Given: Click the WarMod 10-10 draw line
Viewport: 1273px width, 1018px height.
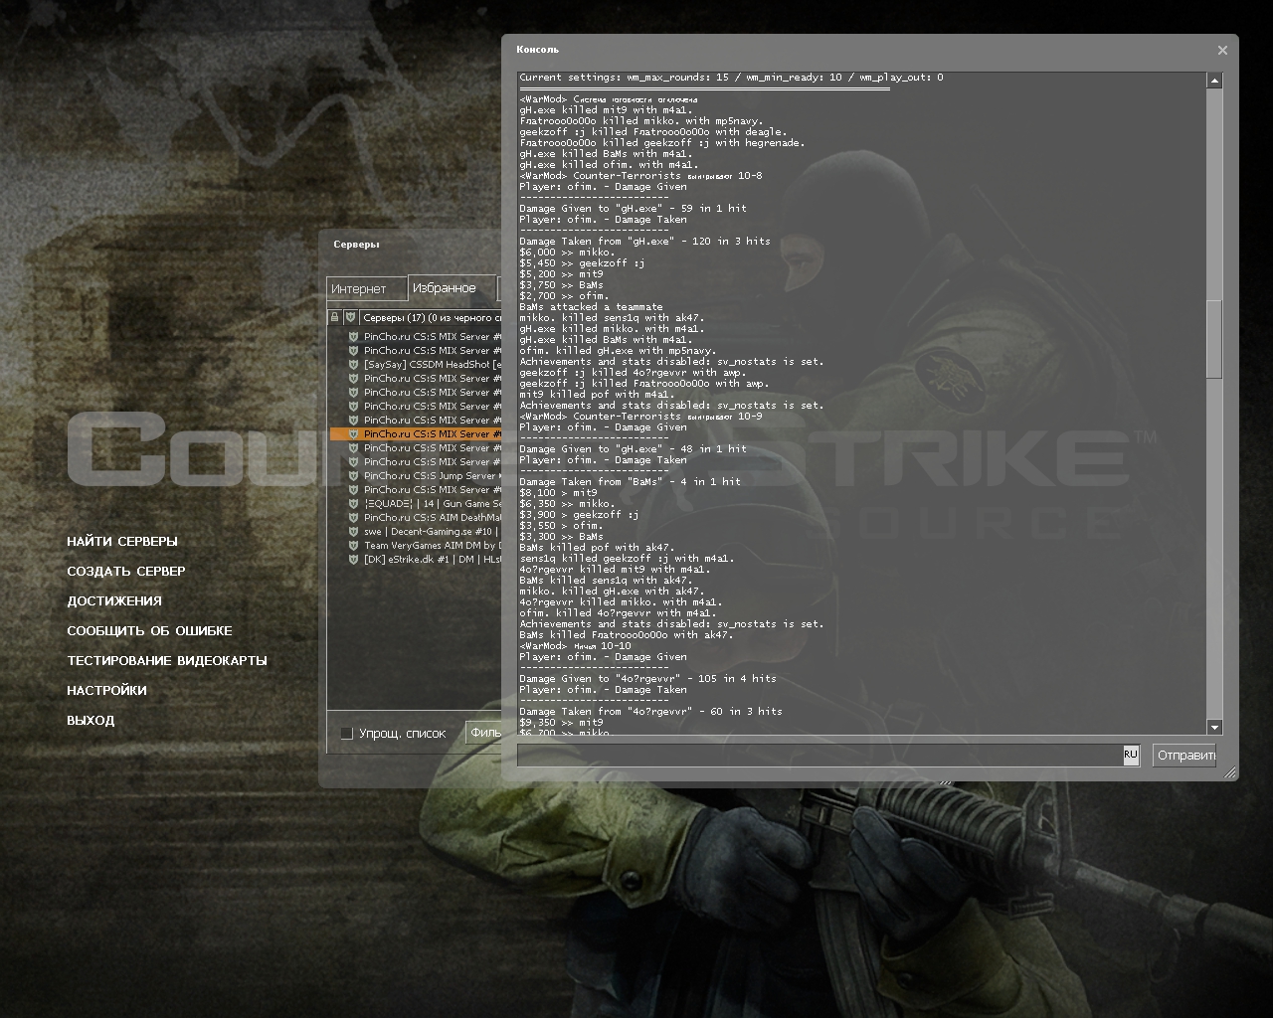Looking at the screenshot, I should [x=575, y=646].
